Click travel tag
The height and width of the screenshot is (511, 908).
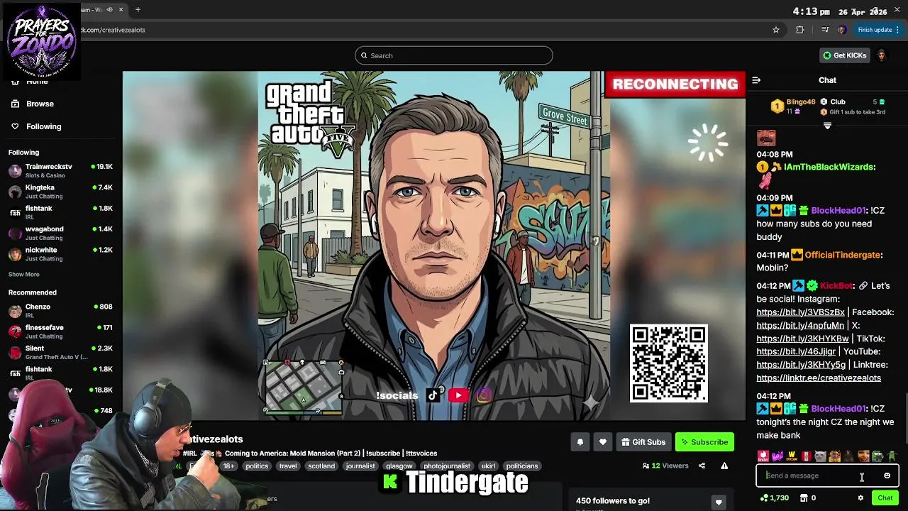[x=288, y=466]
